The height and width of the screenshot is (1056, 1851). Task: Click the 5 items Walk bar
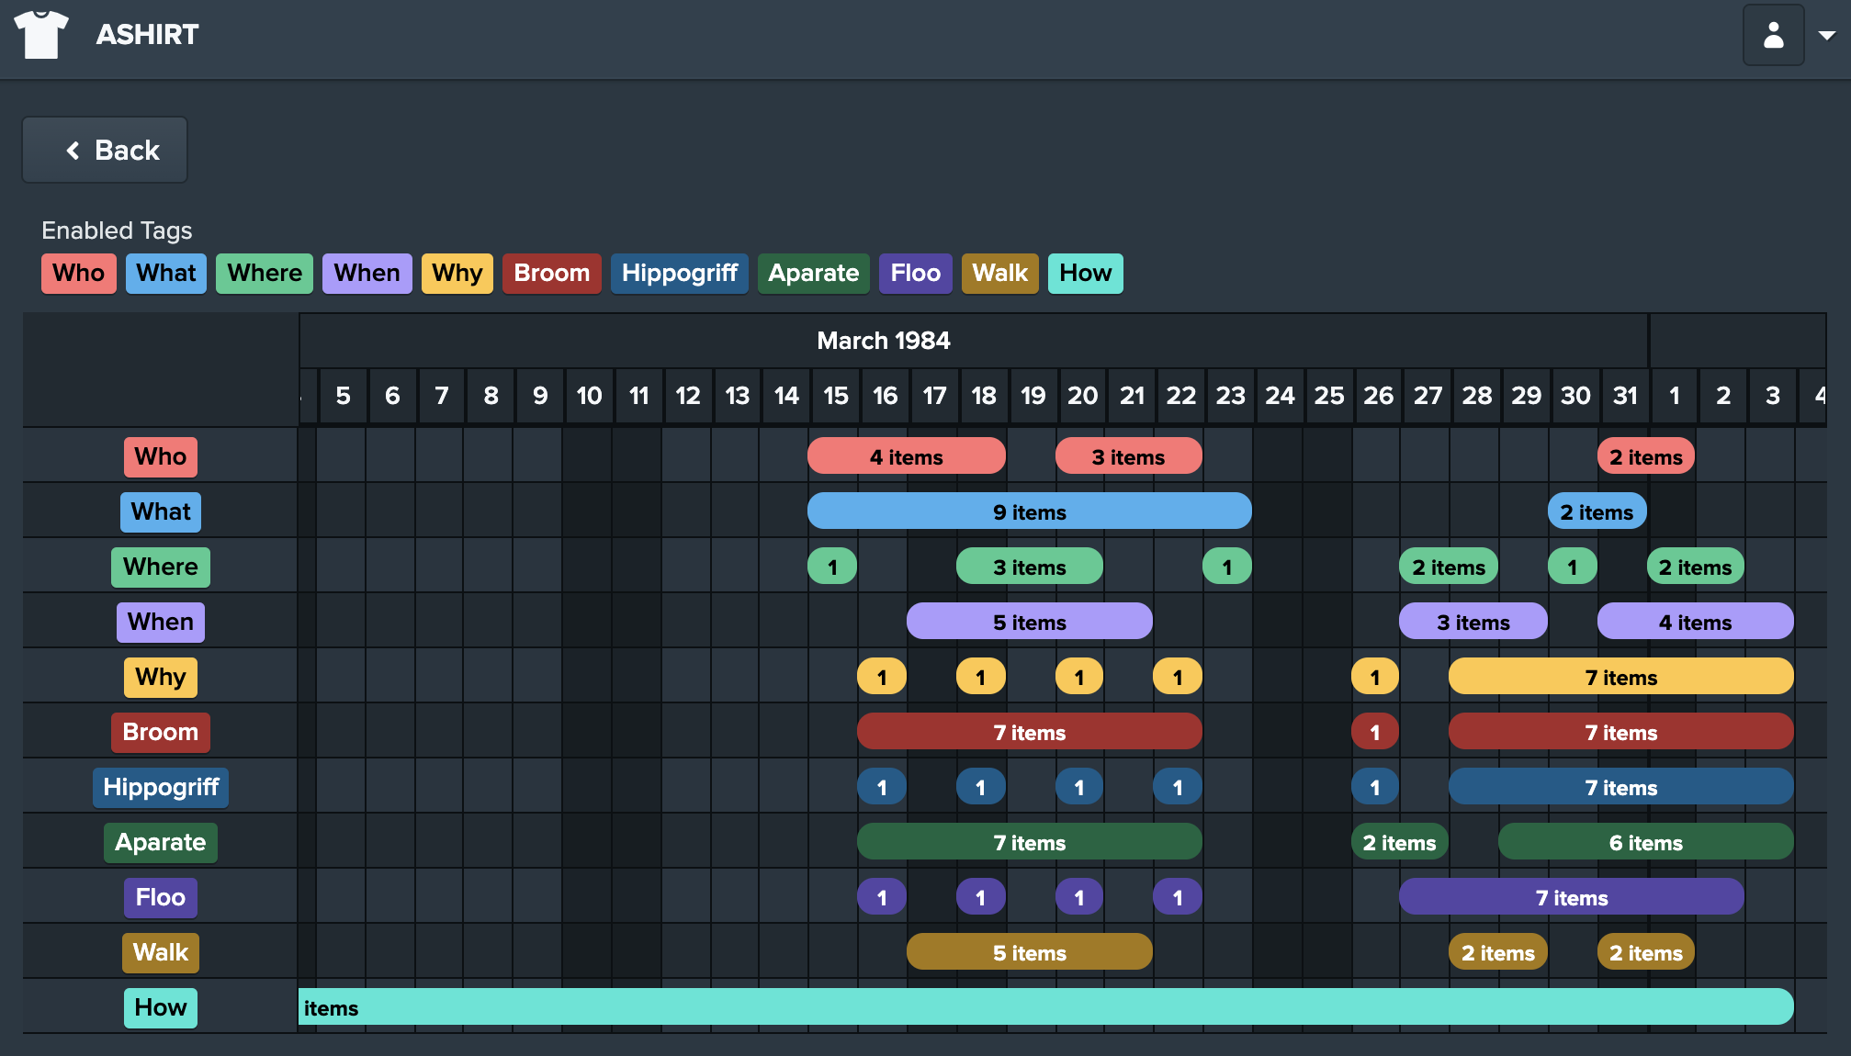coord(1029,952)
